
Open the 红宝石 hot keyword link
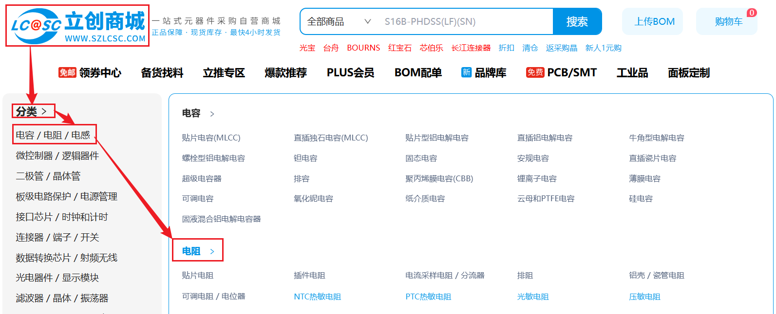(400, 48)
